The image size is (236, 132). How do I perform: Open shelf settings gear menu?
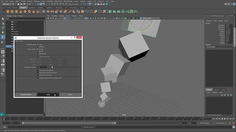point(3,12)
